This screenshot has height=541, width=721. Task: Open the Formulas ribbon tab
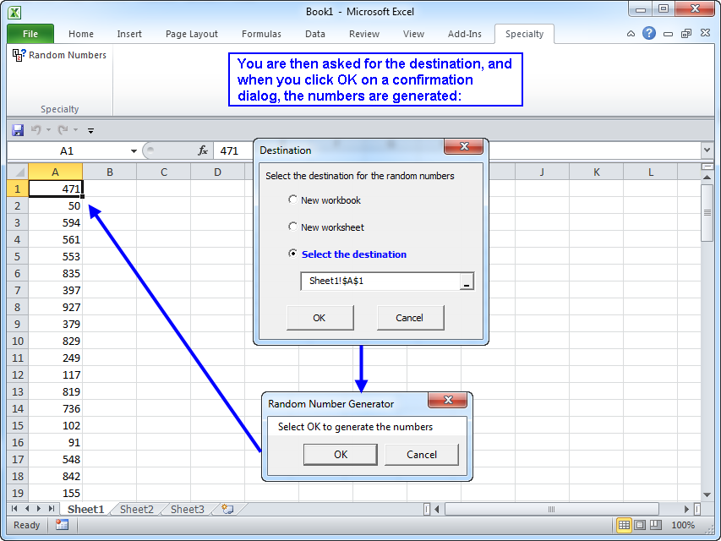(x=261, y=34)
